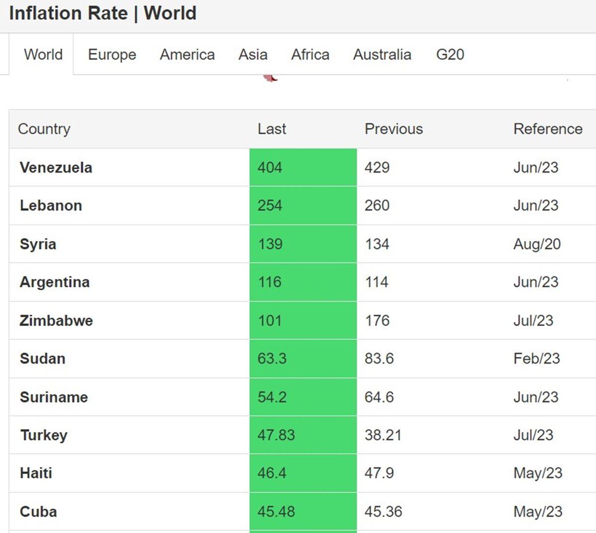This screenshot has width=596, height=533.
Task: Open the G20 tab
Action: (450, 54)
